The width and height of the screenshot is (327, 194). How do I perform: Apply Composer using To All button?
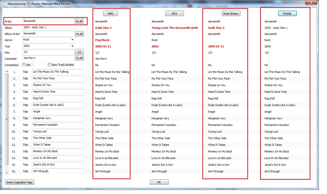79,58
